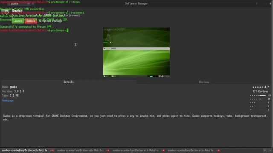The height and width of the screenshot is (153, 273).
Task: Click the Successfully connected to Proton VPN line
Action: (26, 27)
